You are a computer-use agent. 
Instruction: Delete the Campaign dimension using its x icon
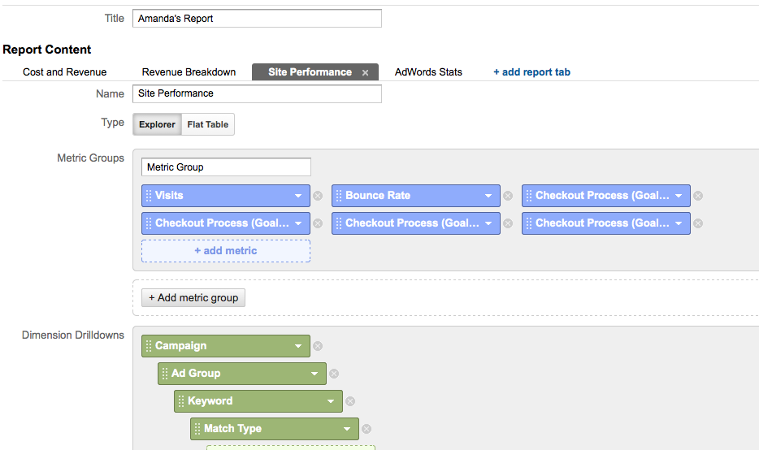point(318,346)
